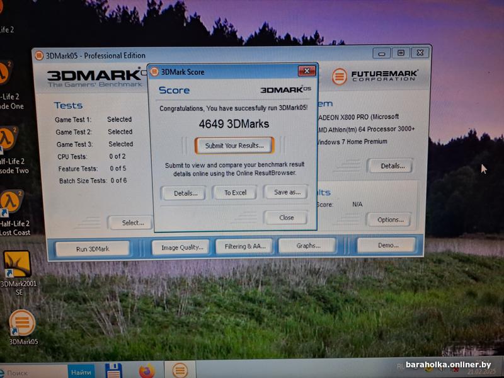Open the Options... button in Results section
Viewport: 504px width, 378px height.
click(390, 220)
